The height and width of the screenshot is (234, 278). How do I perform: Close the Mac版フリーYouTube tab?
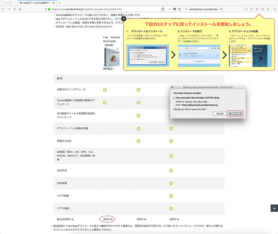pyautogui.click(x=53, y=3)
